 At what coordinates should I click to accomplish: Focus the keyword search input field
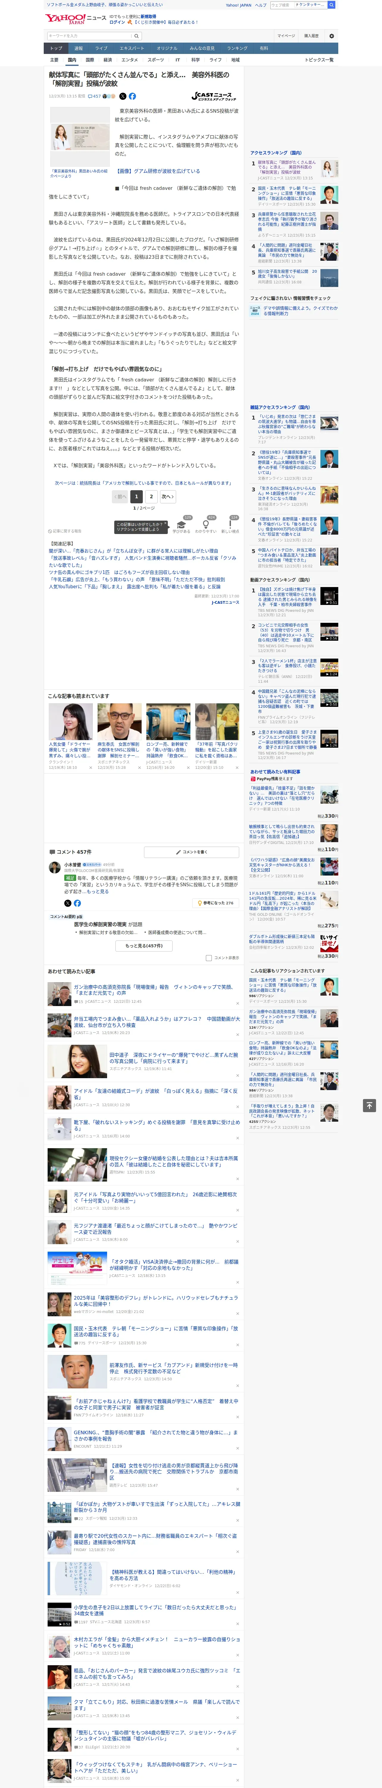point(90,36)
